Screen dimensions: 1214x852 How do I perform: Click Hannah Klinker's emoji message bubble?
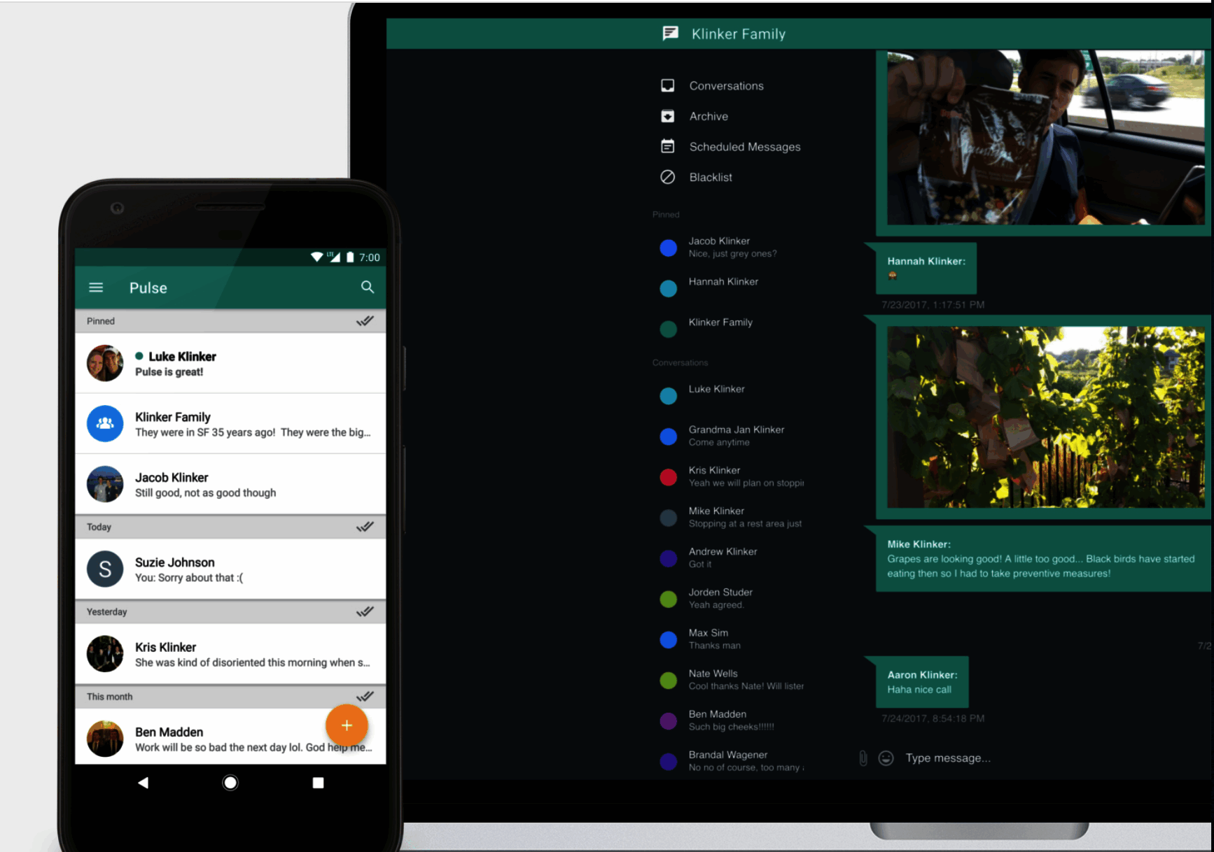coord(926,269)
